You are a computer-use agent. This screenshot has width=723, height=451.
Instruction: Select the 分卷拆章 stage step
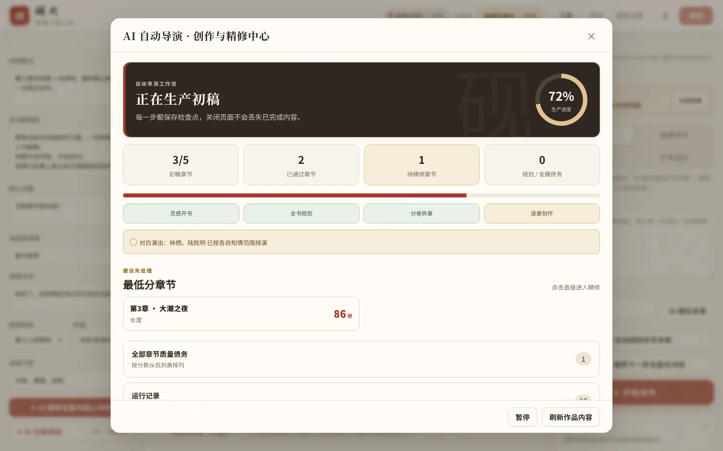(422, 213)
